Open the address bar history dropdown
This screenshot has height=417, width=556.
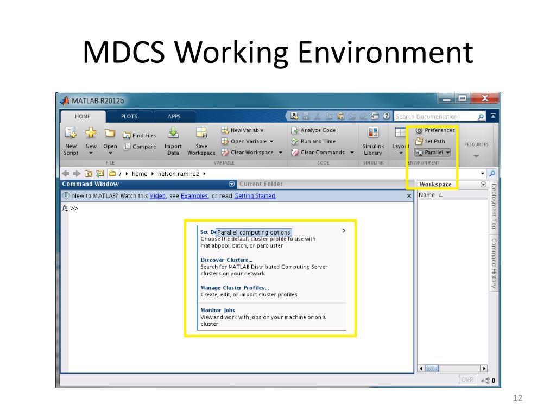tap(483, 174)
